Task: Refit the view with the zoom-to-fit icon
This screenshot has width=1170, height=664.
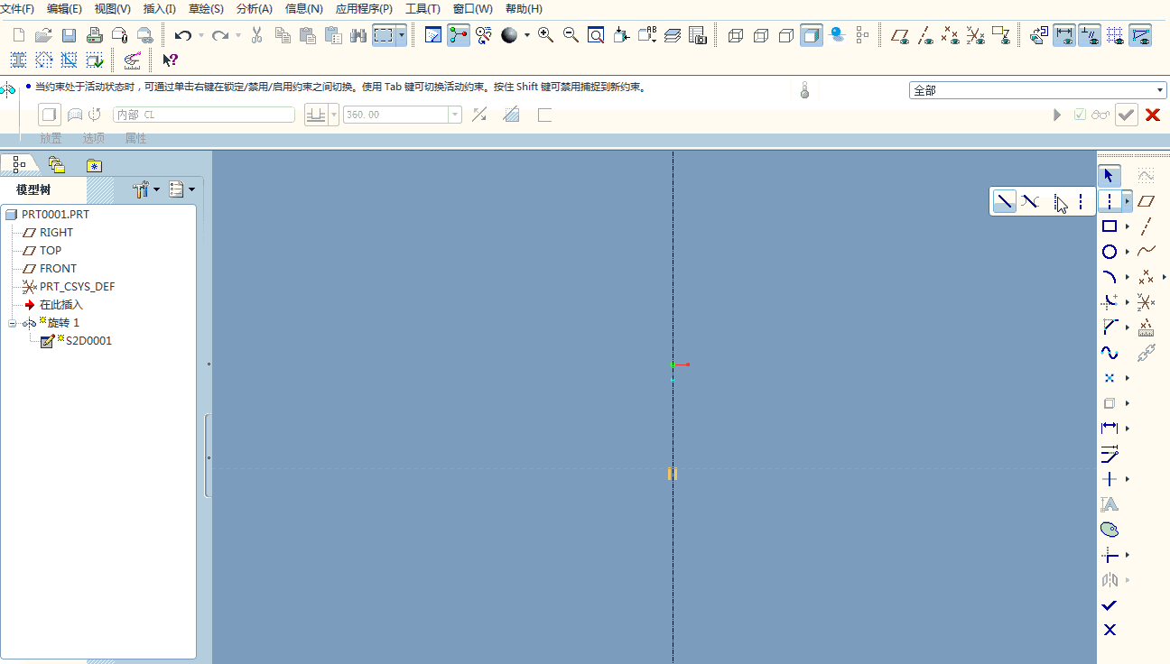Action: point(596,35)
